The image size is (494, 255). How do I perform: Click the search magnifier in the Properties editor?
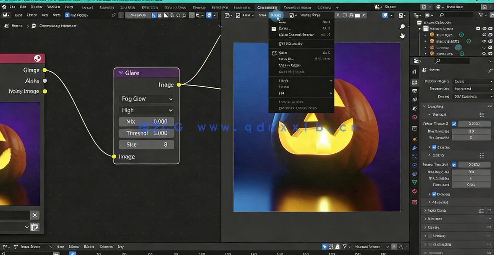point(437,60)
